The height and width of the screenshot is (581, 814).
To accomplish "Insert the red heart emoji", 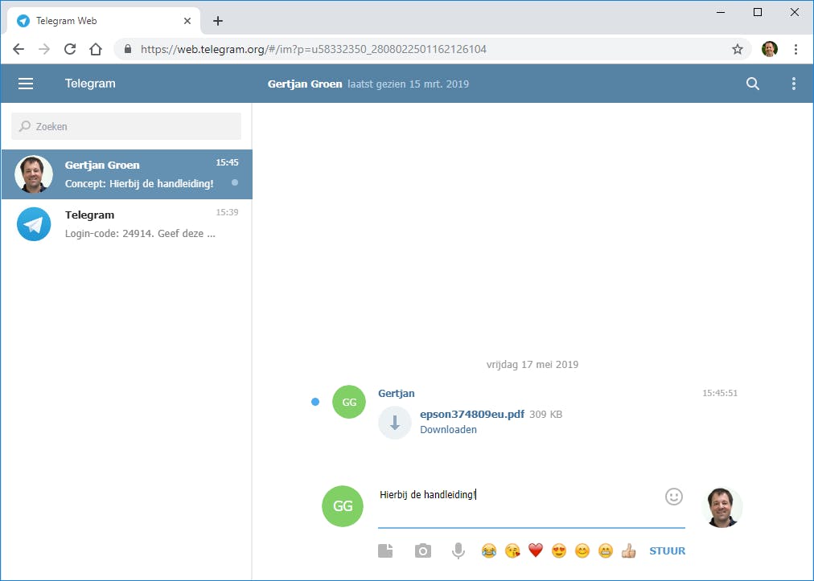I will point(535,550).
